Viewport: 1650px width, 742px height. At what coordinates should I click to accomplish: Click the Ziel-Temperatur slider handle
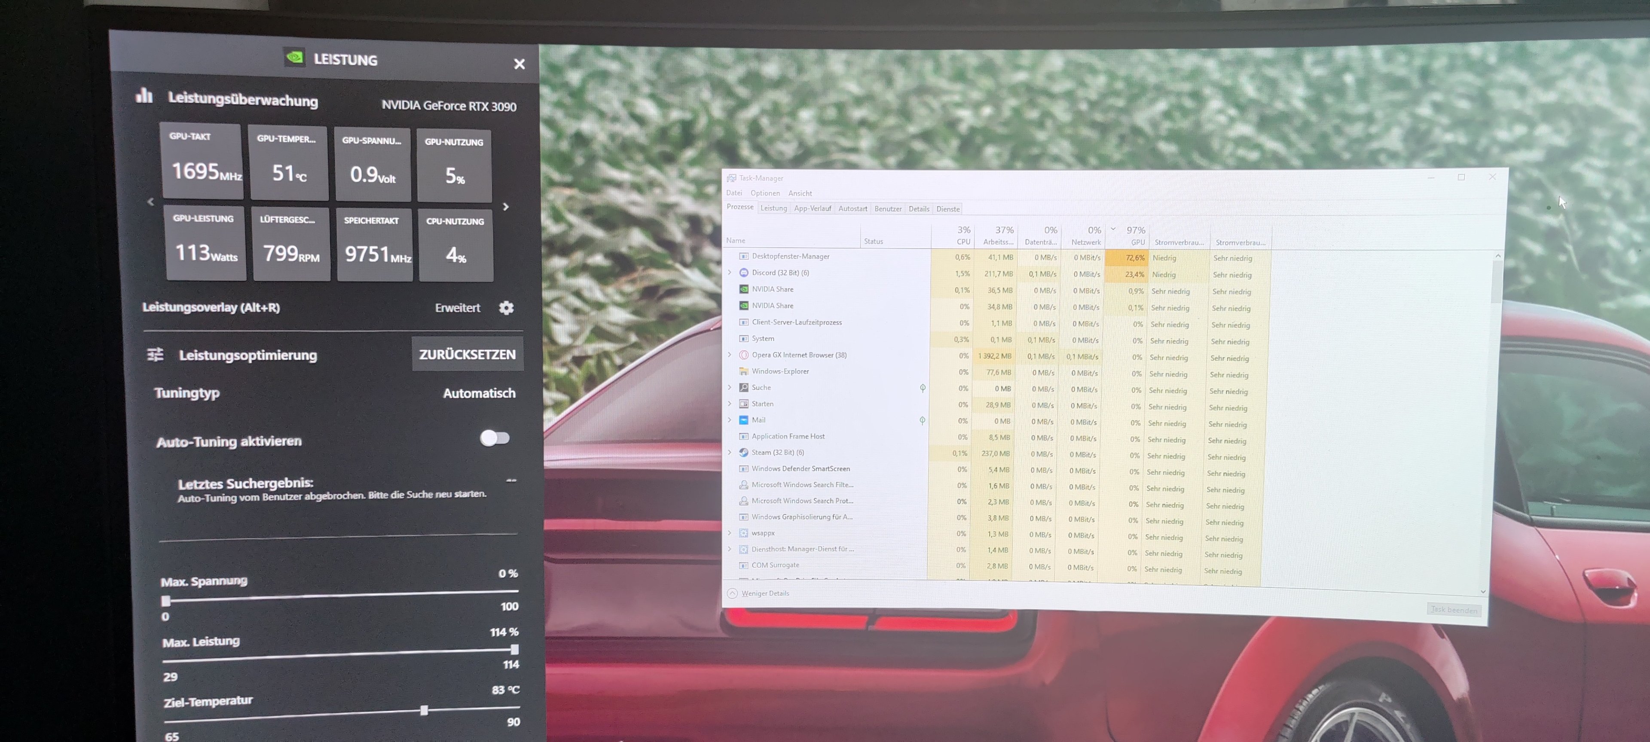(424, 711)
